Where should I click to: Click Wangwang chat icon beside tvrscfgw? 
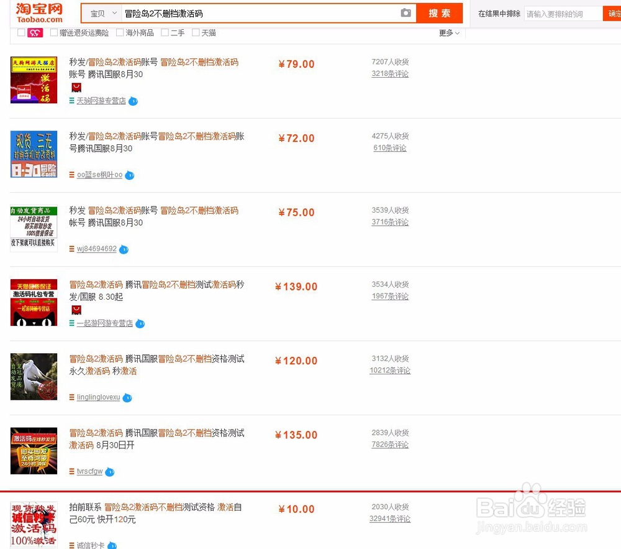point(110,472)
